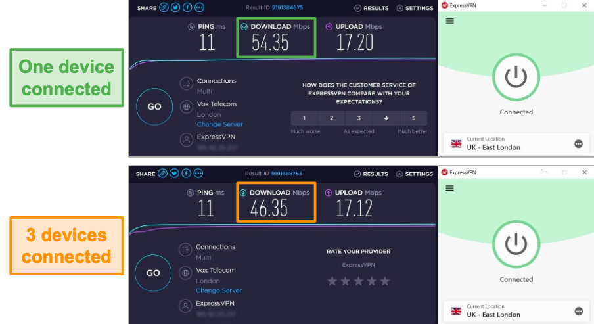Rate customer service 5 Much better
594x324 pixels.
[413, 118]
